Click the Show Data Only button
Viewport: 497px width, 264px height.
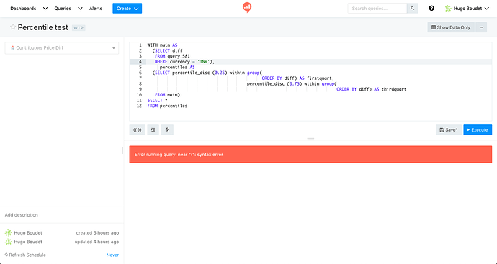451,27
